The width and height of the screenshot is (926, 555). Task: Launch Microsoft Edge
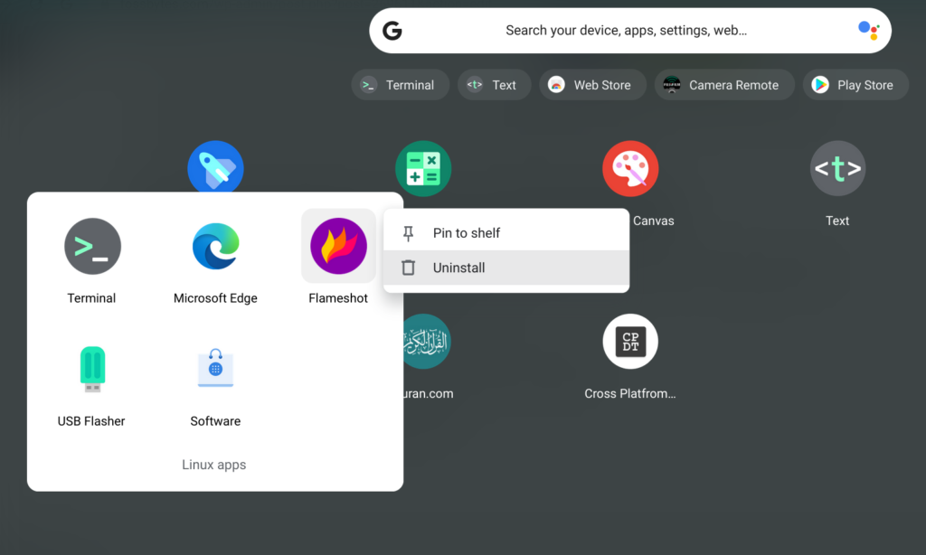pos(215,246)
